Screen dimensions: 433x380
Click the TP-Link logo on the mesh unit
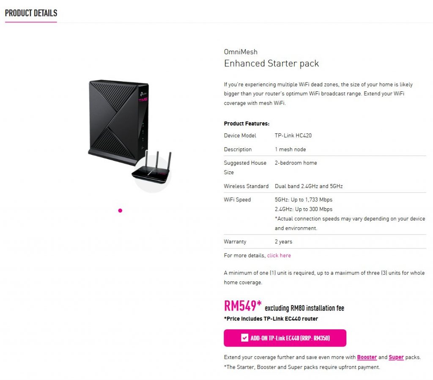143,93
